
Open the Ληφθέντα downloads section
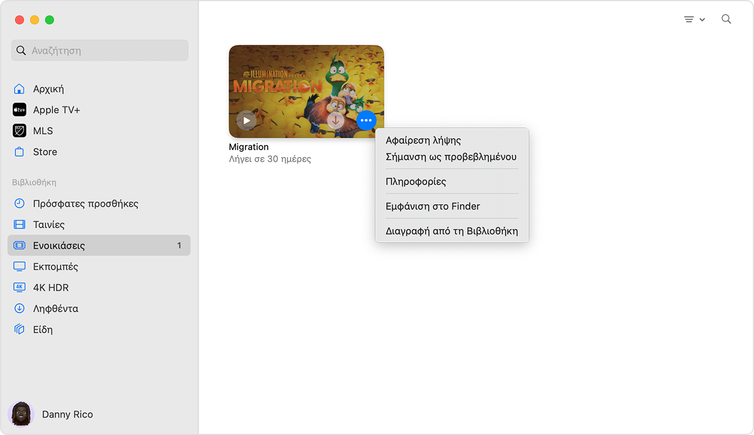point(55,308)
